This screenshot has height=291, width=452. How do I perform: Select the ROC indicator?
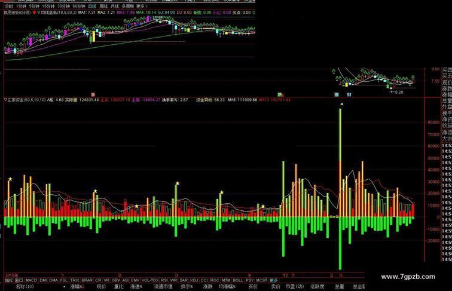point(215,280)
